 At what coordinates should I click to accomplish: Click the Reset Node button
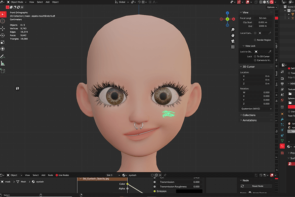[x=256, y=186]
